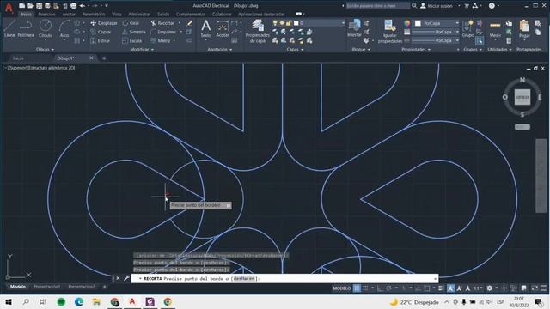Open the Inicio ribbon tab

point(27,15)
